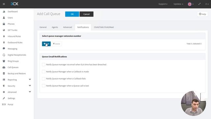
Task: Click the Call Queues group icon
Action: pos(4,67)
